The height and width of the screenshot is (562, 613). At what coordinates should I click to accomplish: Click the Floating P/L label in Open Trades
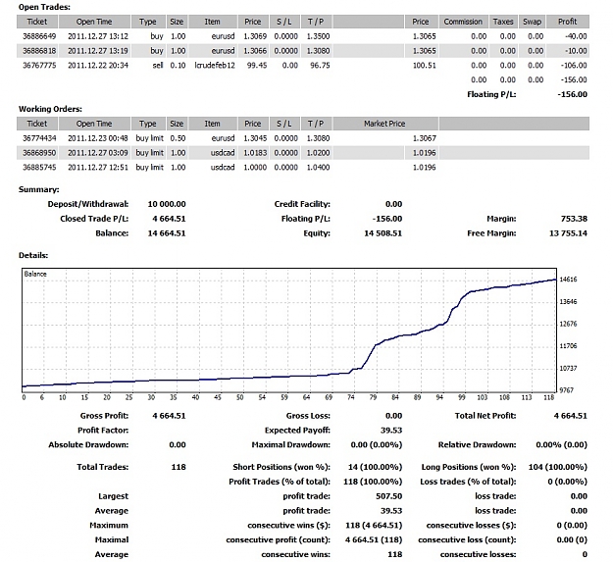(x=491, y=94)
